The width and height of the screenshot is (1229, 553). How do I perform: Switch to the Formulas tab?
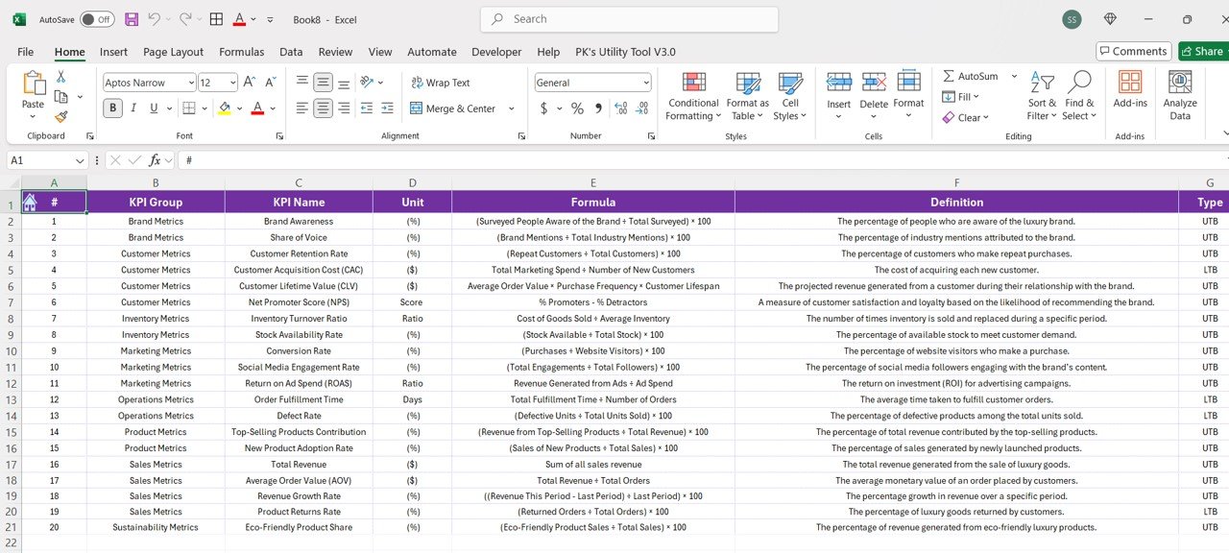(241, 52)
